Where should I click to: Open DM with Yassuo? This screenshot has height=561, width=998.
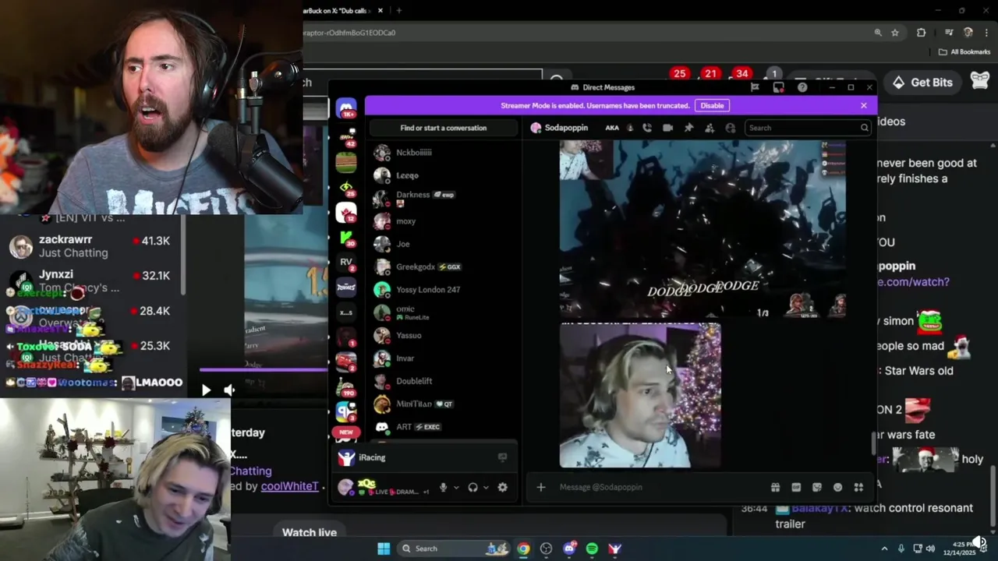point(442,335)
